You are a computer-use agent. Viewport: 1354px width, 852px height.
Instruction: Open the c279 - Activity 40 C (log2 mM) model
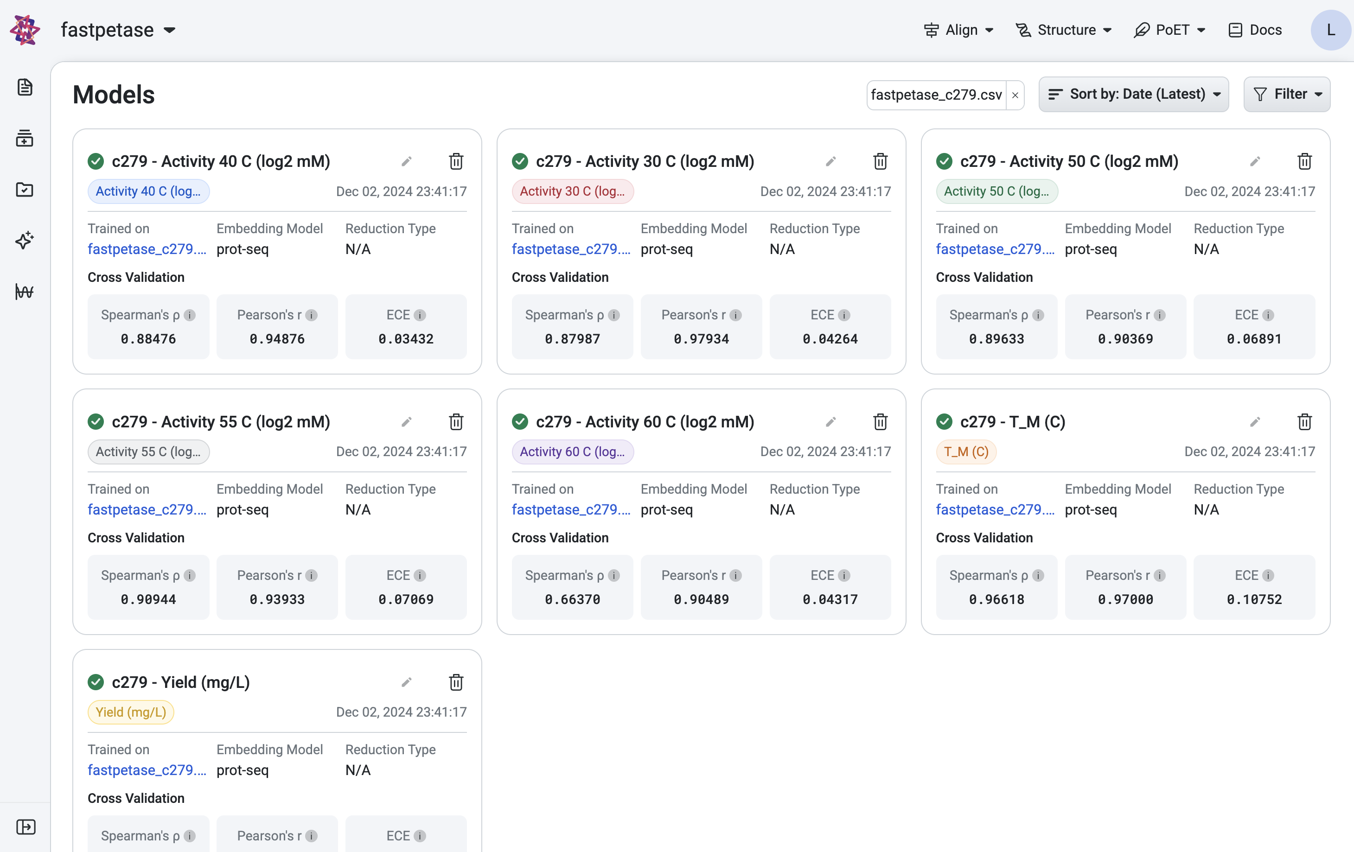click(x=221, y=161)
